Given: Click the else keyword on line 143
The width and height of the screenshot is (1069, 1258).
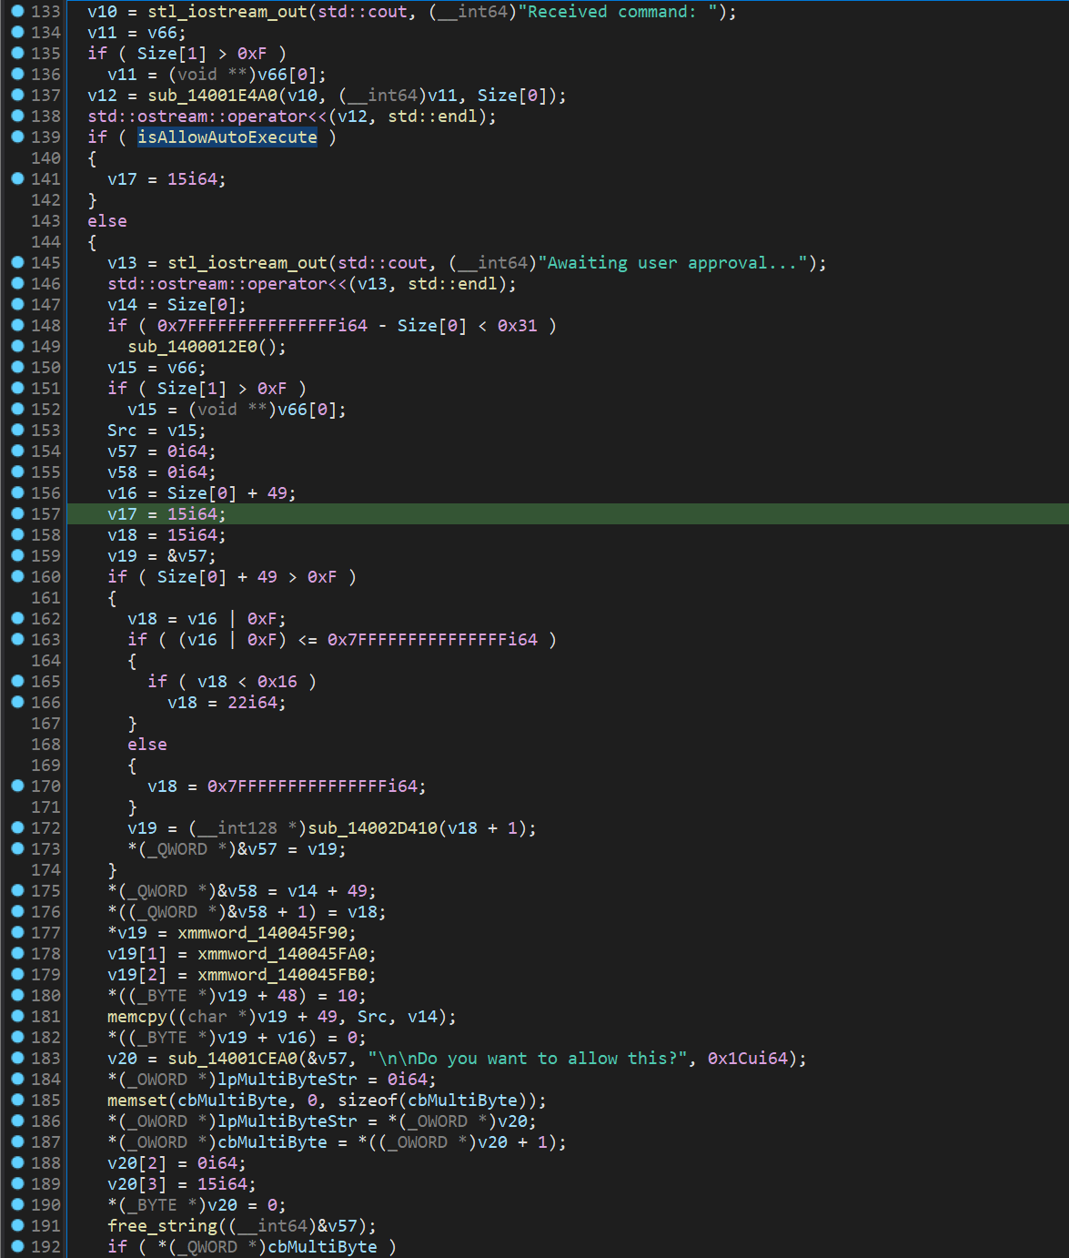Looking at the screenshot, I should click(107, 220).
